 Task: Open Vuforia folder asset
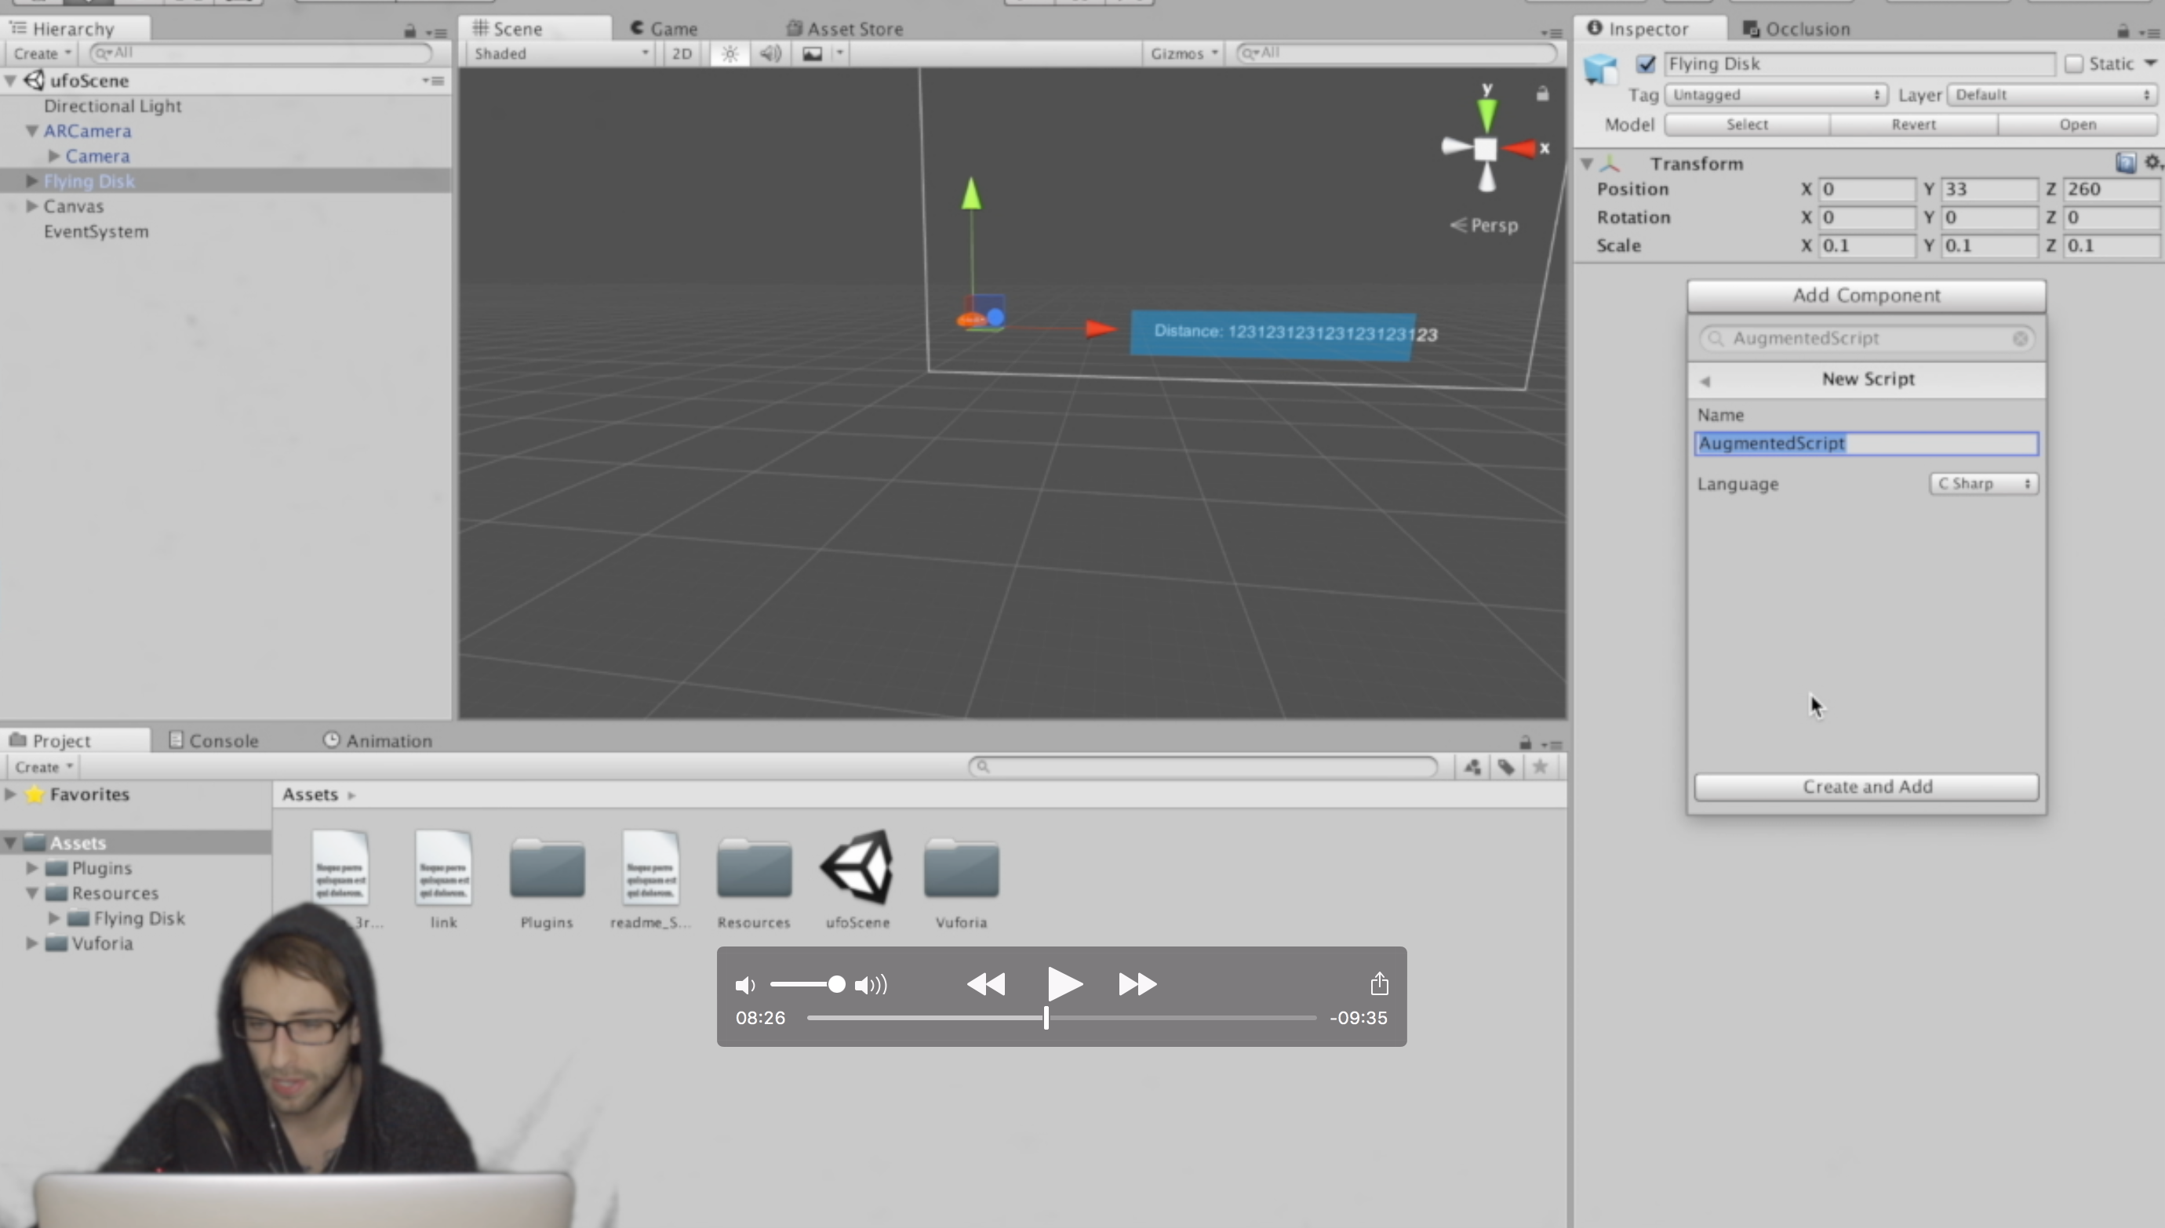tap(961, 882)
